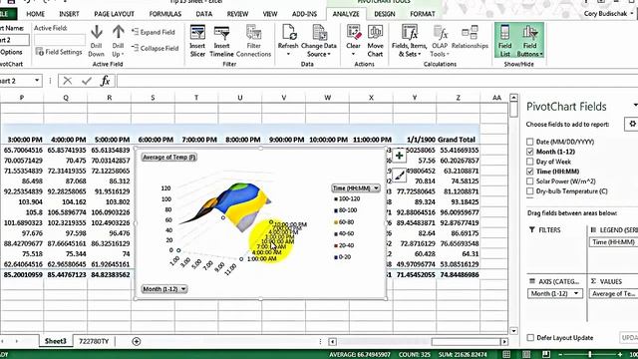Open Filter Connections

253,41
